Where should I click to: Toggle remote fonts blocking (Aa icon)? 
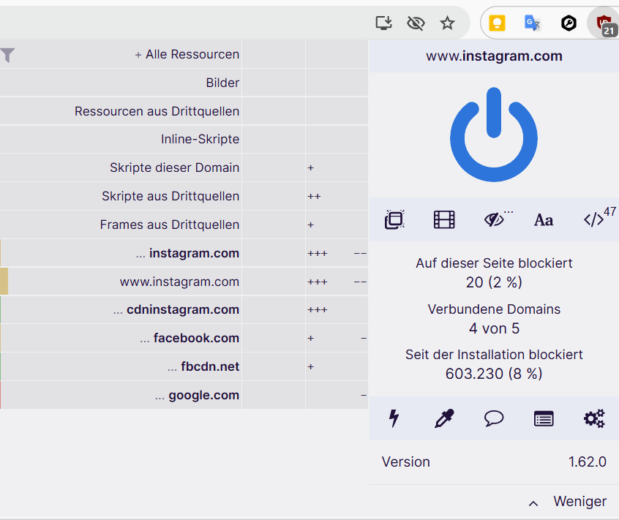pyautogui.click(x=544, y=219)
